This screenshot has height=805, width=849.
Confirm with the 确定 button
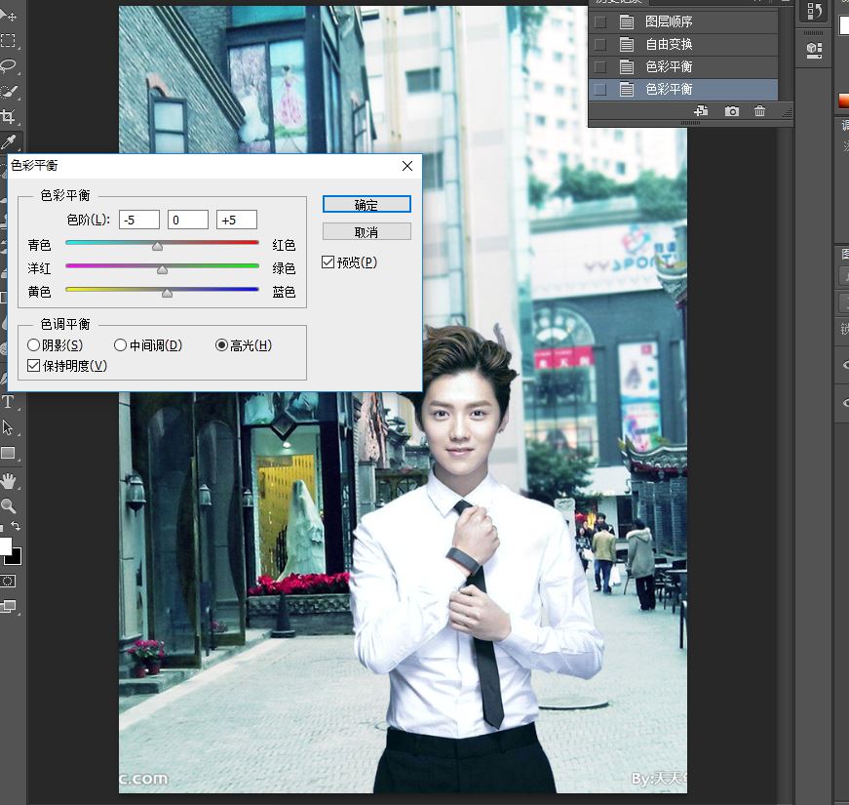pos(367,204)
